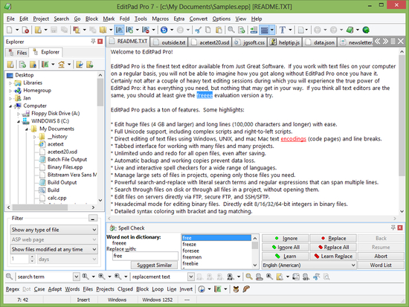Click the Ignore All button
This screenshot has height=307, width=409.
[285, 248]
